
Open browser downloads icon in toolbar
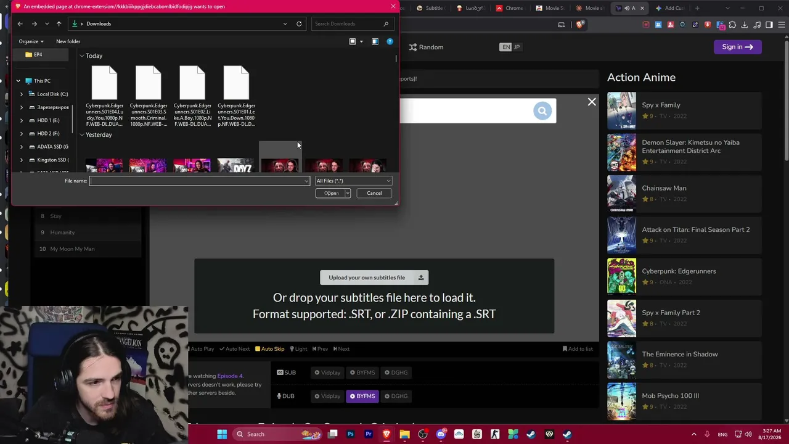[x=745, y=25]
